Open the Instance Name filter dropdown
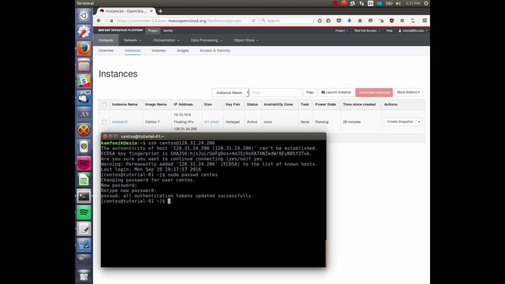 coord(230,93)
